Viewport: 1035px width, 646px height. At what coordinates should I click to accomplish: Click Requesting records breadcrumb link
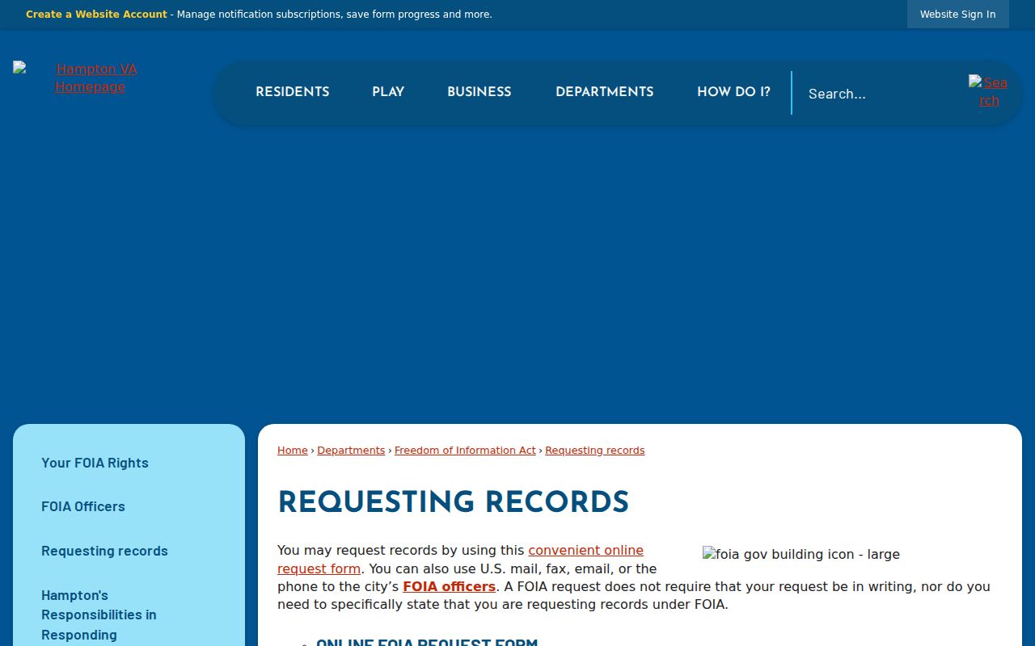(x=595, y=451)
